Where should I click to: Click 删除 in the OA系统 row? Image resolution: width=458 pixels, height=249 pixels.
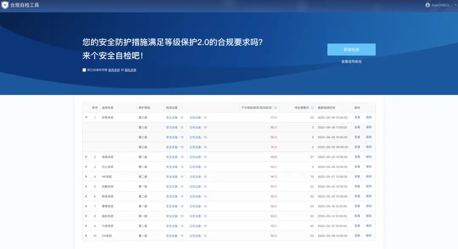(369, 236)
